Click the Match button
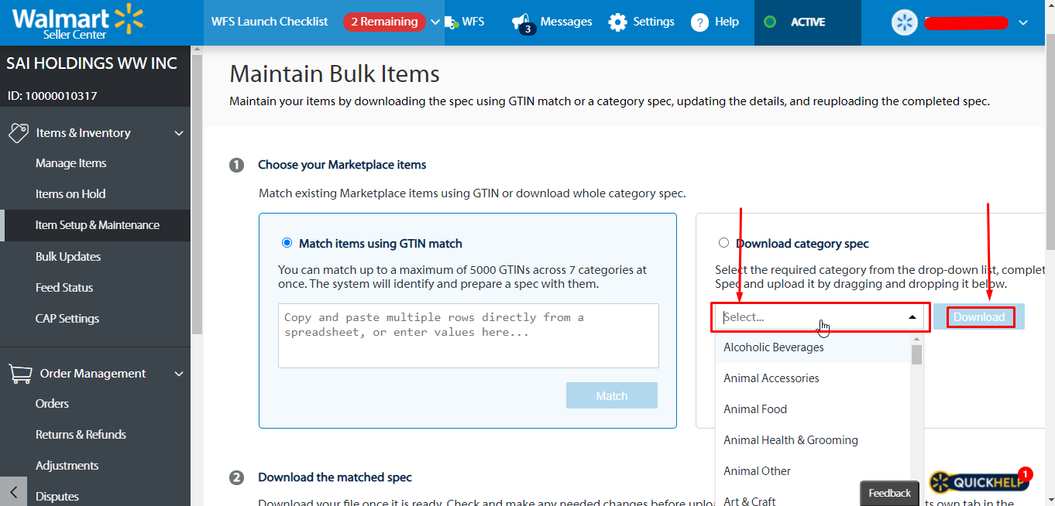Screen dimensions: 1055x506 click(612, 395)
